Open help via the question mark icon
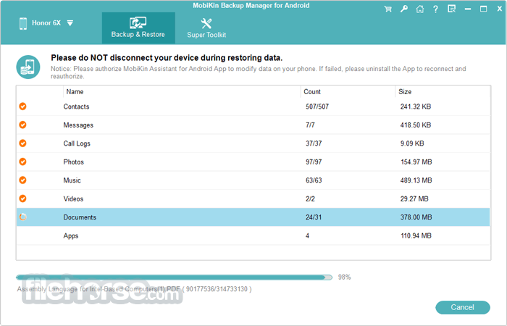The image size is (507, 326). pyautogui.click(x=435, y=9)
